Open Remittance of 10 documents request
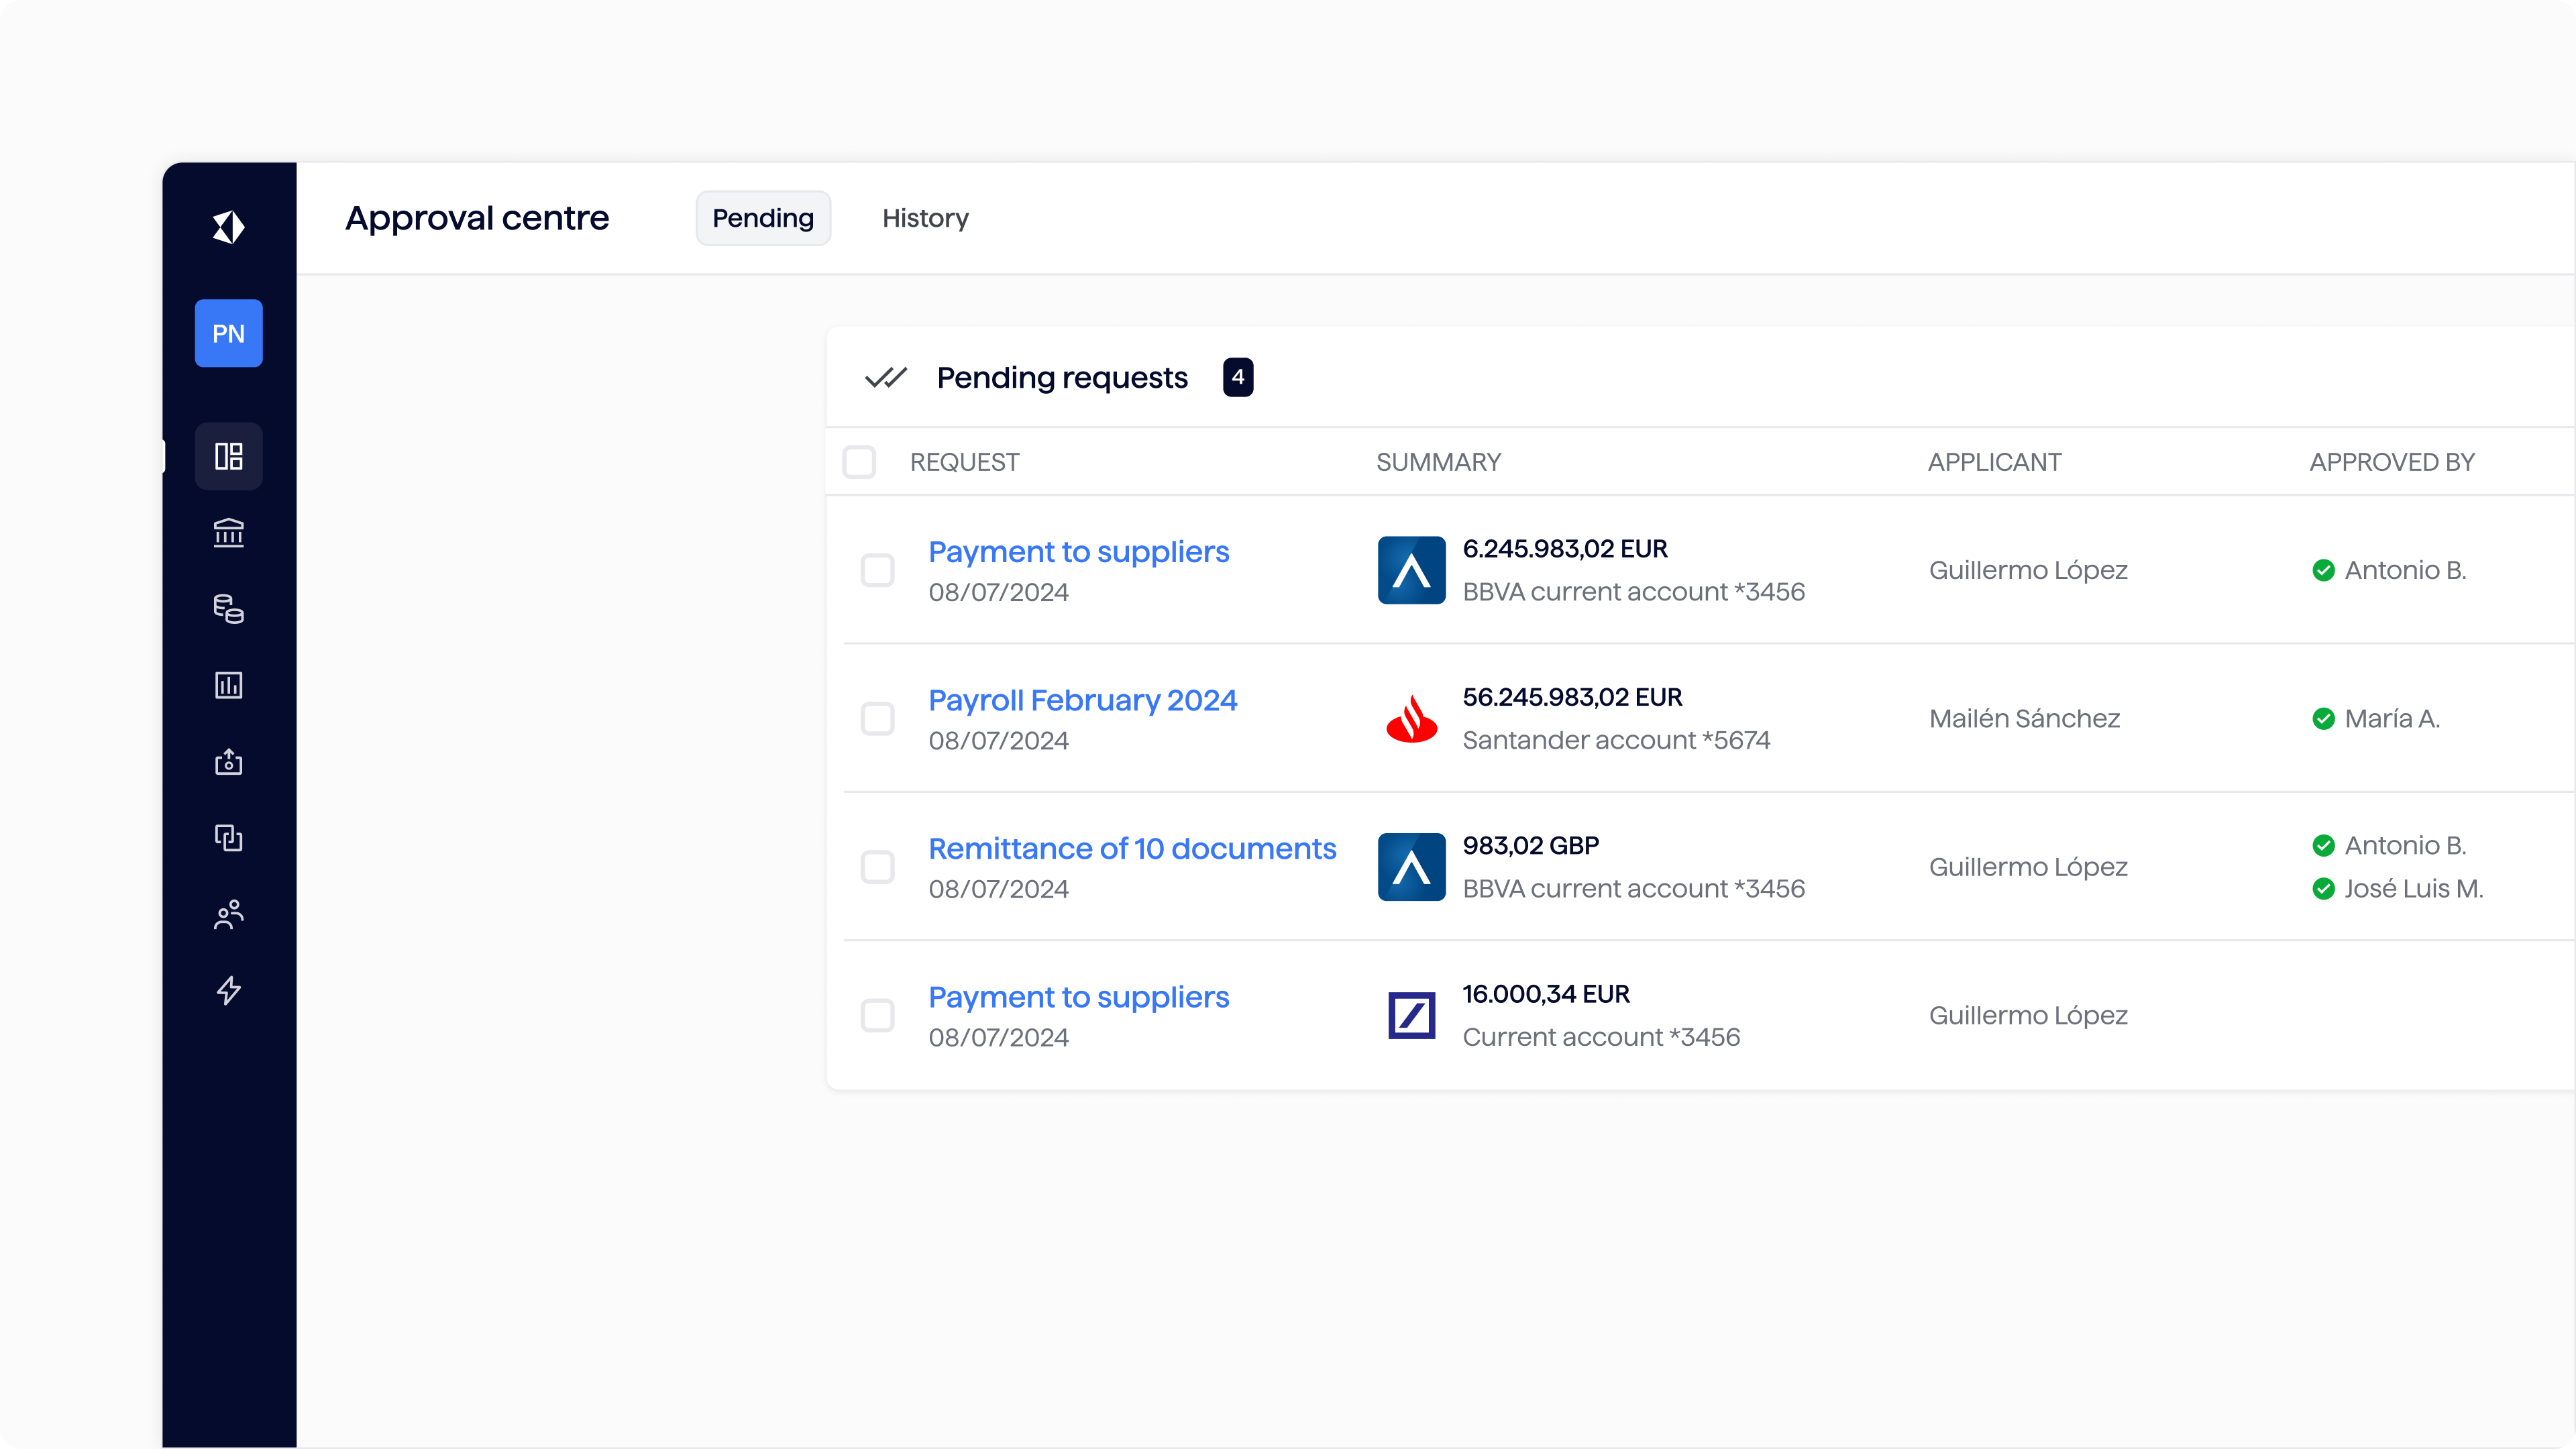The height and width of the screenshot is (1449, 2576). [1132, 849]
